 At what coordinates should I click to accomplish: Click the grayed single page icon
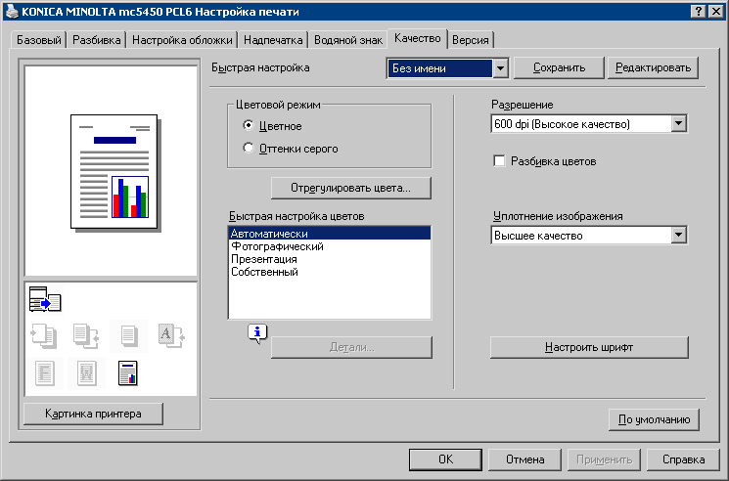click(x=129, y=335)
